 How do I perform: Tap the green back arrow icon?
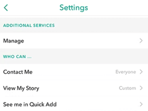point(6,8)
